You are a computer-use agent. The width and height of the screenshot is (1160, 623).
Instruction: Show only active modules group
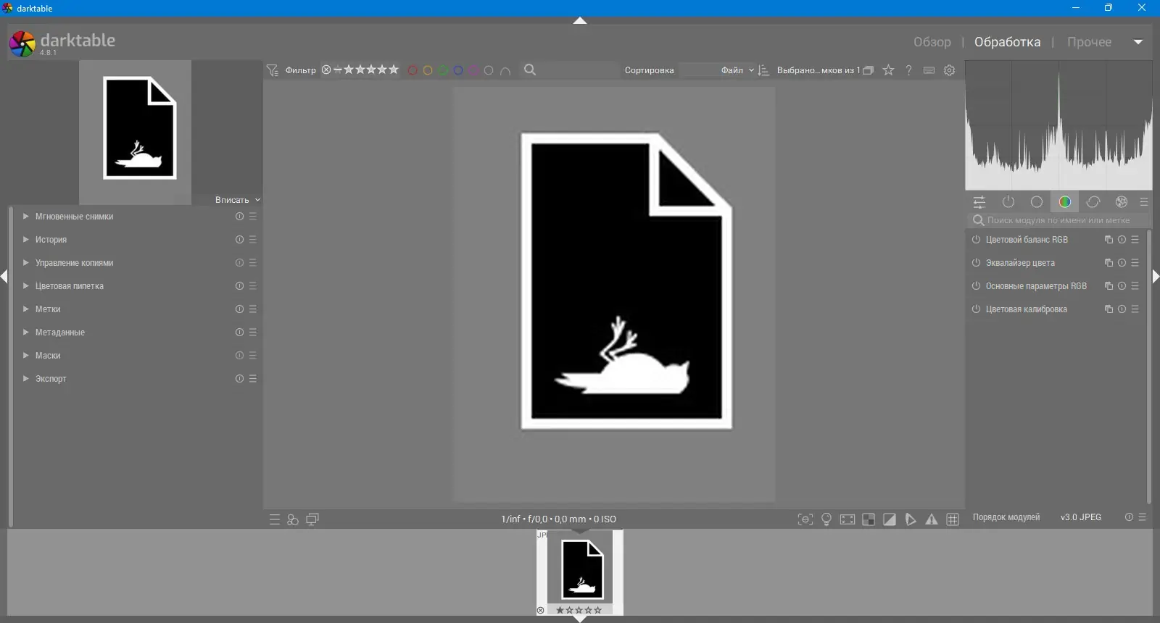click(1008, 202)
